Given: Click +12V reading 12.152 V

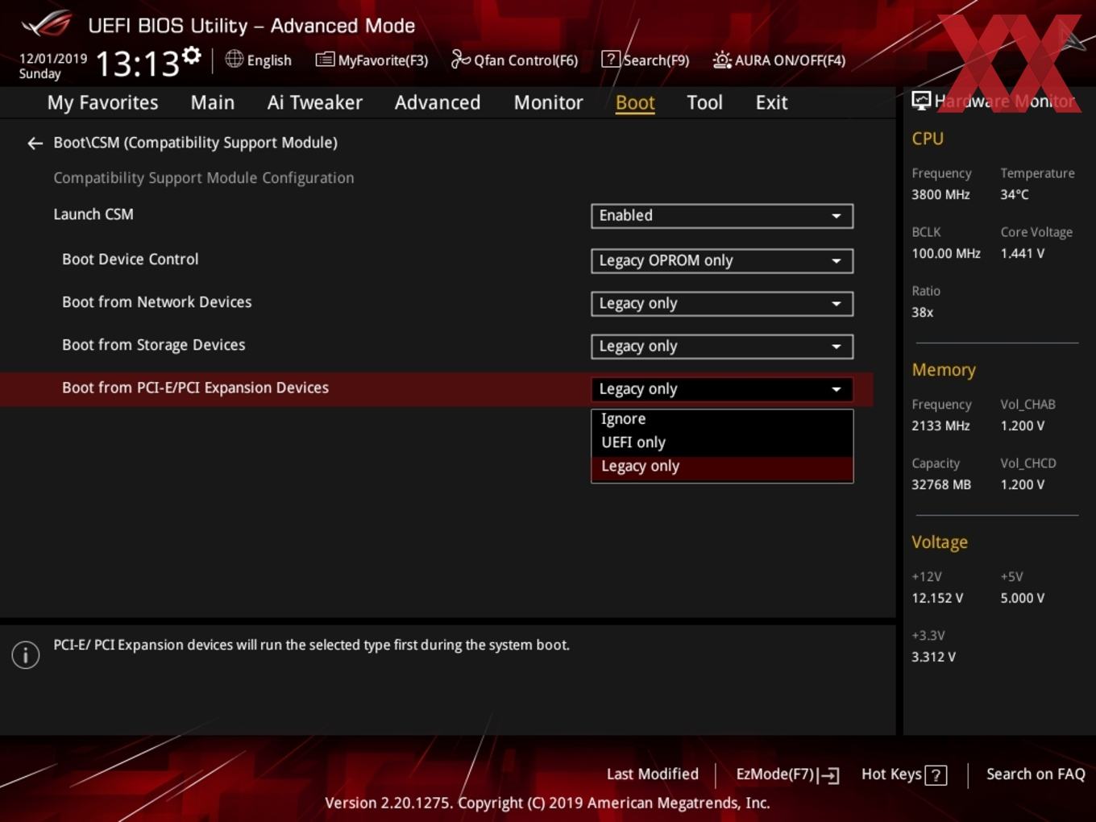Looking at the screenshot, I should click(x=937, y=599).
